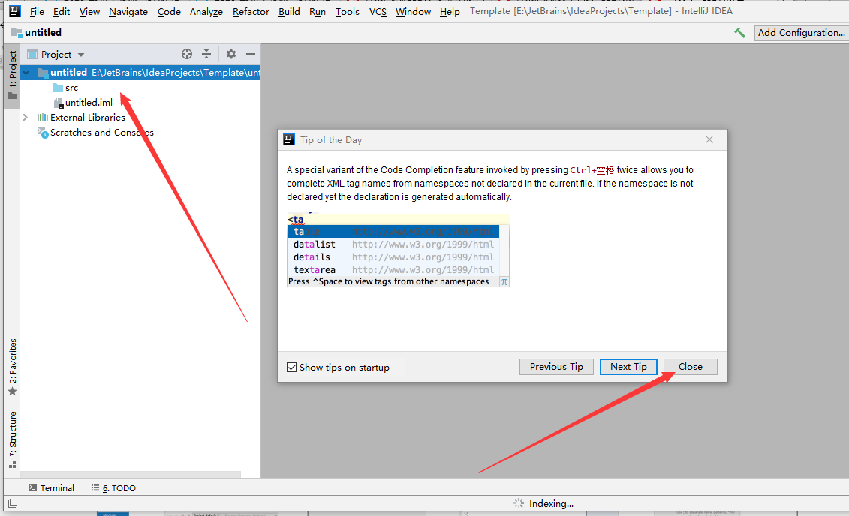Click the horizontal scrollbar in Project panel
This screenshot has height=516, width=849.
coord(131,474)
